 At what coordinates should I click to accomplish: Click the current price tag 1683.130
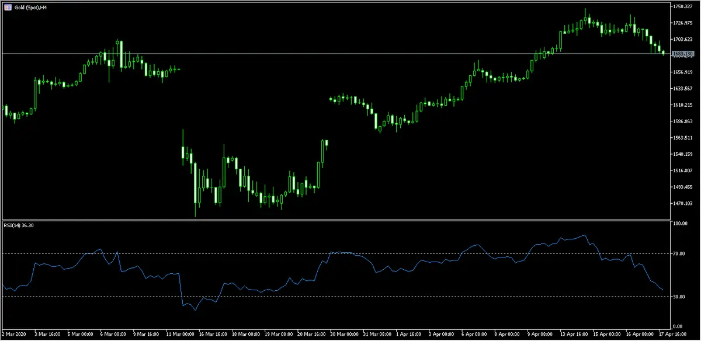(682, 54)
